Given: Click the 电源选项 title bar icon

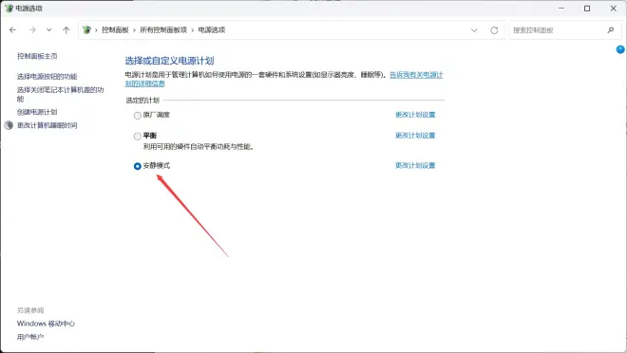Looking at the screenshot, I should [9, 8].
